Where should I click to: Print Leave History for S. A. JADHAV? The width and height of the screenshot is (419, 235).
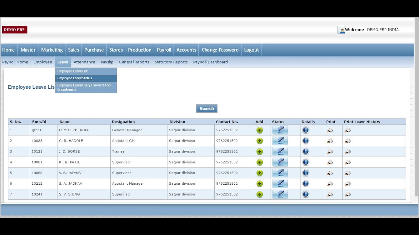tap(348, 184)
